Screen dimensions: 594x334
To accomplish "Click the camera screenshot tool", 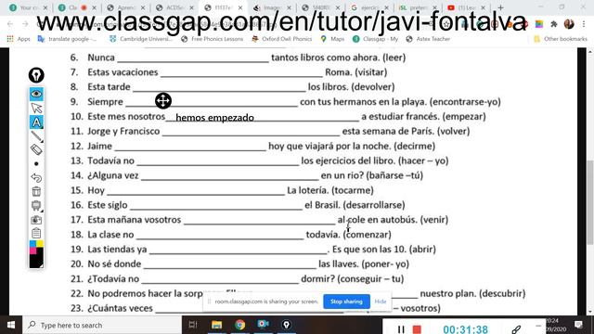I will [x=36, y=220].
